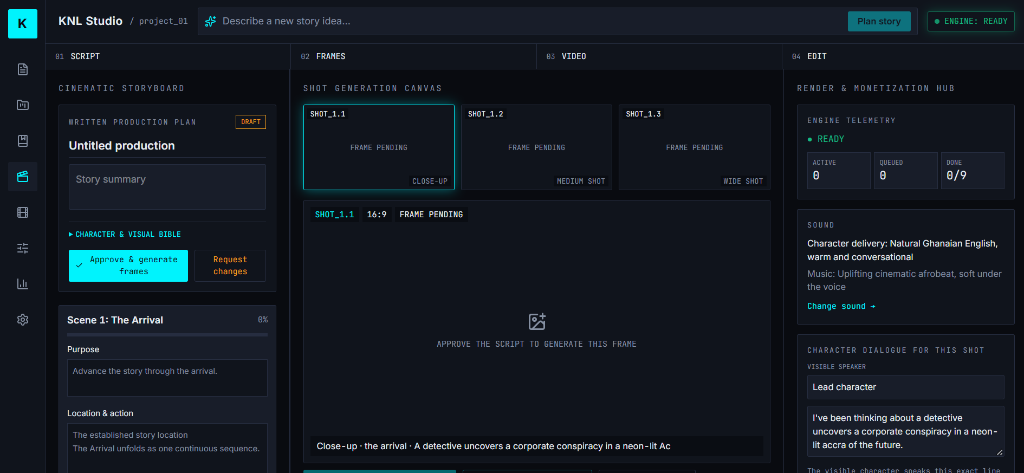The image size is (1024, 473).
Task: Click the Scene 1: The Arrival heading
Action: 115,320
